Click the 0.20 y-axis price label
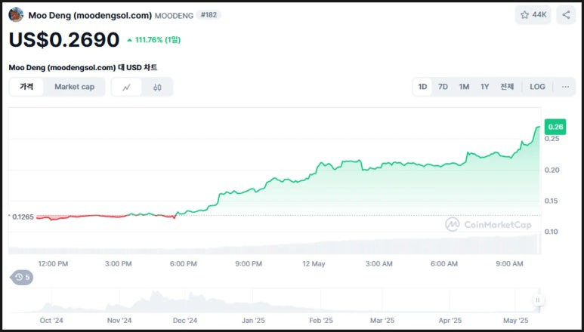This screenshot has height=332, width=584. (x=552, y=170)
